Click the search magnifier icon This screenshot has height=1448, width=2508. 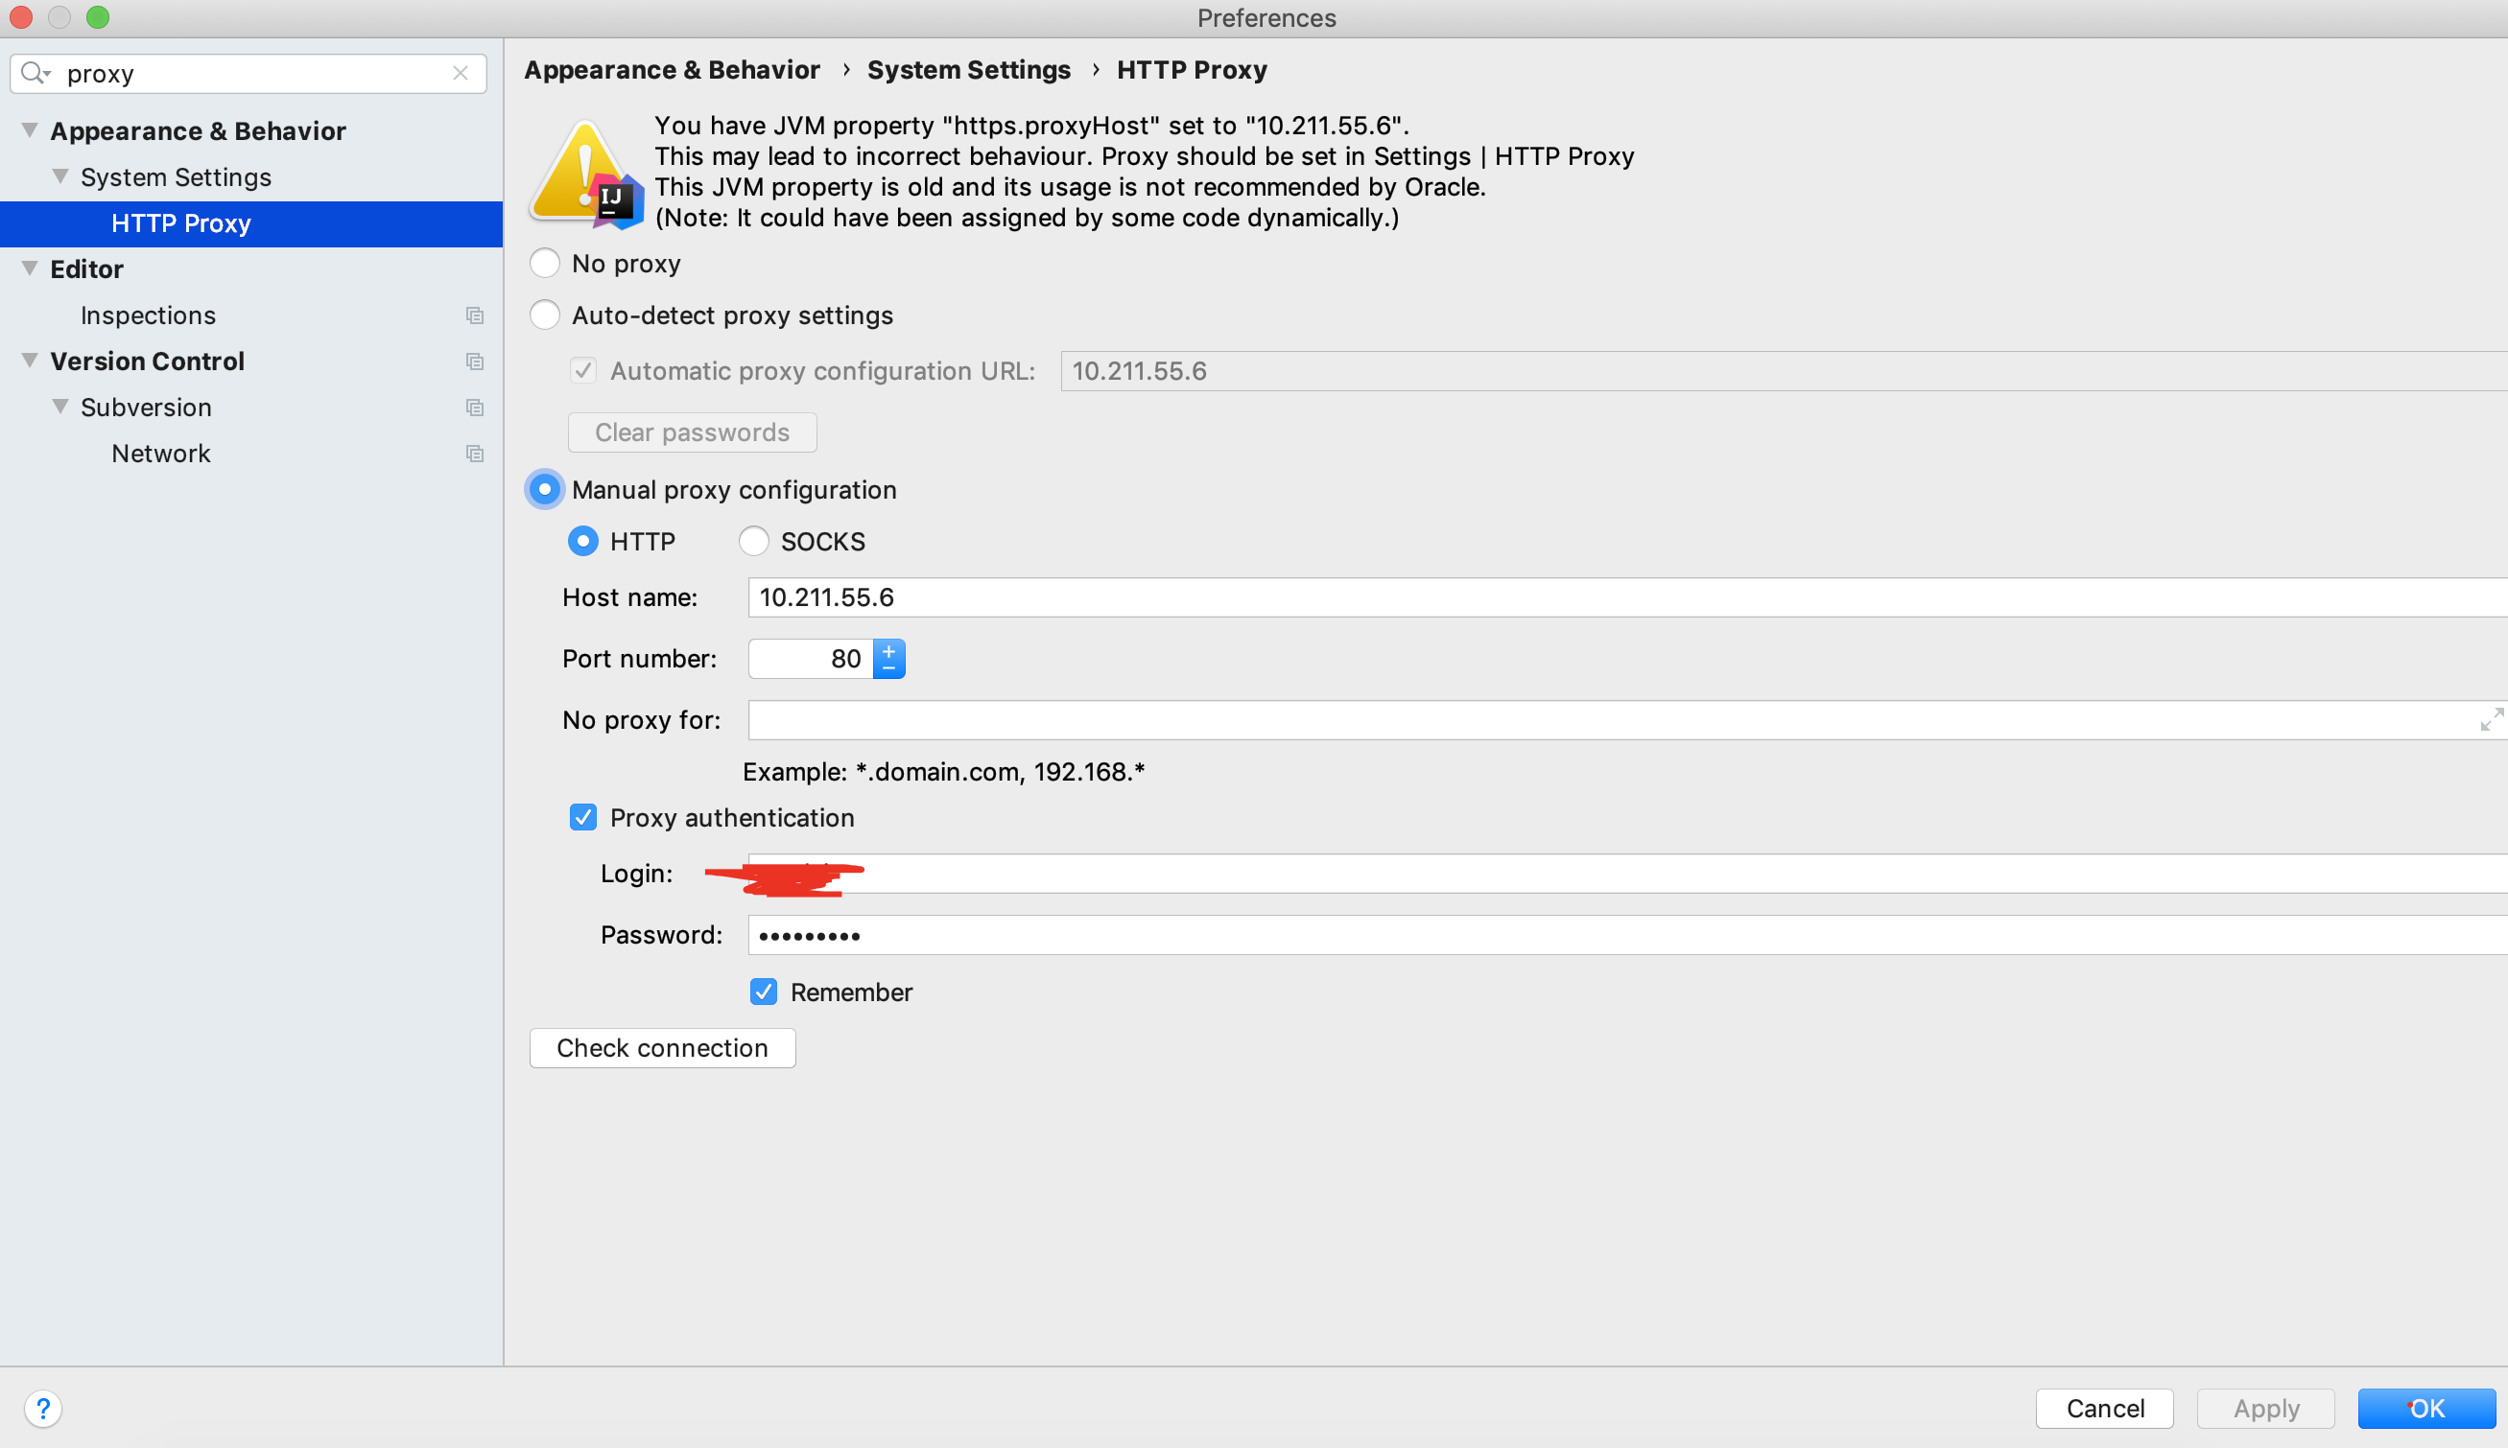(34, 74)
